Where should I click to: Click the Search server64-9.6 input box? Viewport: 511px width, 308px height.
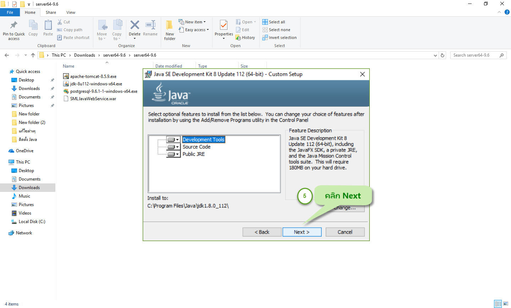(476, 55)
